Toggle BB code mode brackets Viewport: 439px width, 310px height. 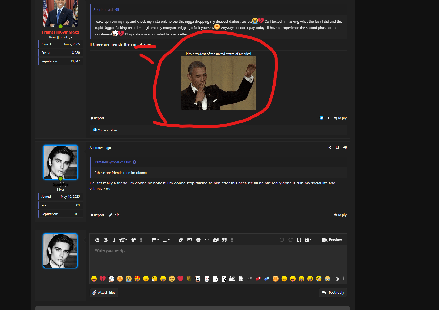click(299, 240)
